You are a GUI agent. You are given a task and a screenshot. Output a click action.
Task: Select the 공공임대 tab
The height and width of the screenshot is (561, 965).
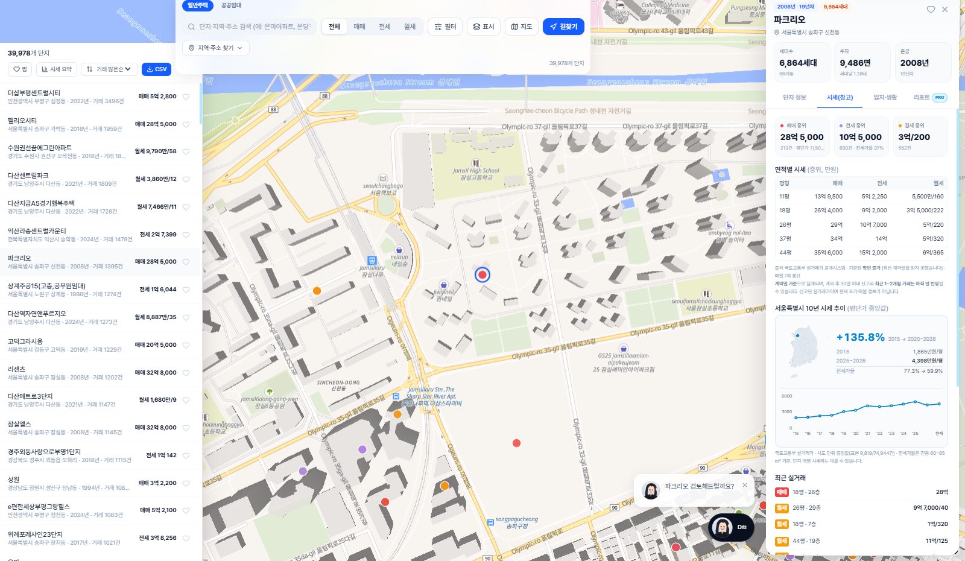coord(231,5)
